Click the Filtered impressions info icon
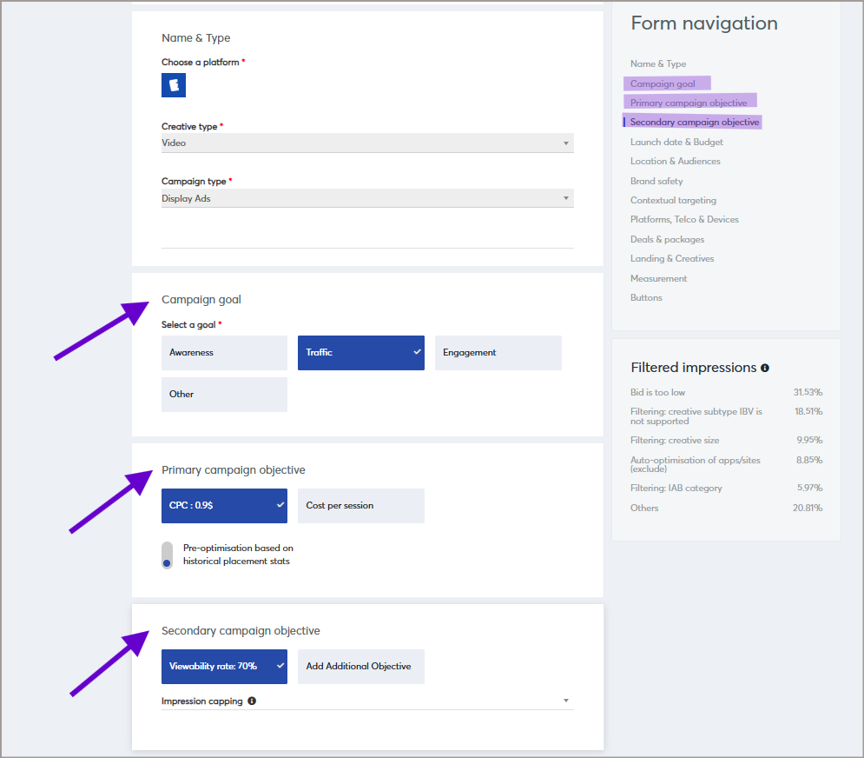Image resolution: width=864 pixels, height=758 pixels. 765,368
